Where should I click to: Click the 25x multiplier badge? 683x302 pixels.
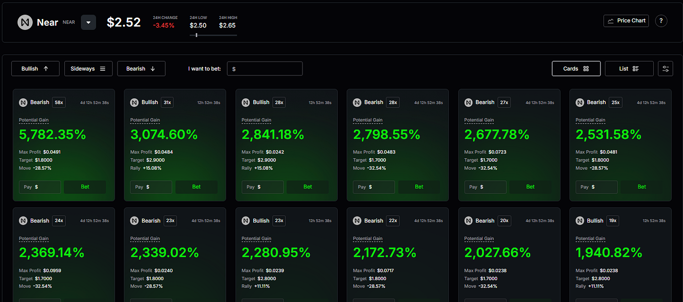point(616,102)
